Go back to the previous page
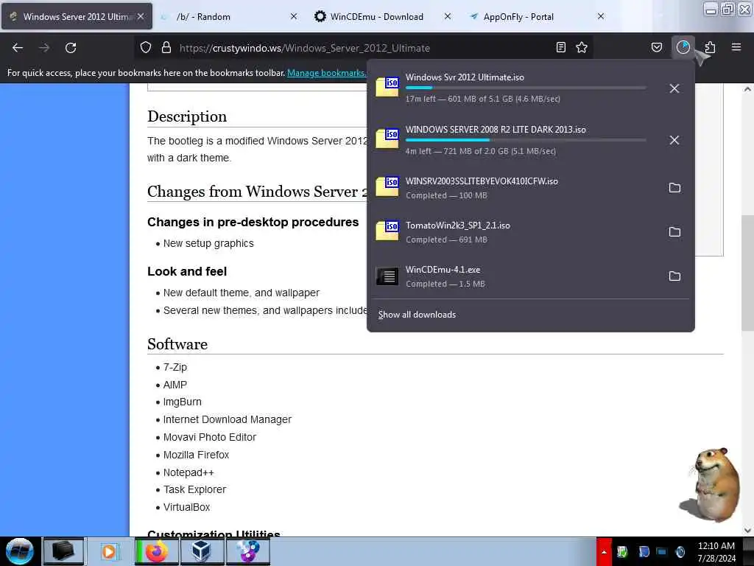Image resolution: width=754 pixels, height=566 pixels. (18, 48)
